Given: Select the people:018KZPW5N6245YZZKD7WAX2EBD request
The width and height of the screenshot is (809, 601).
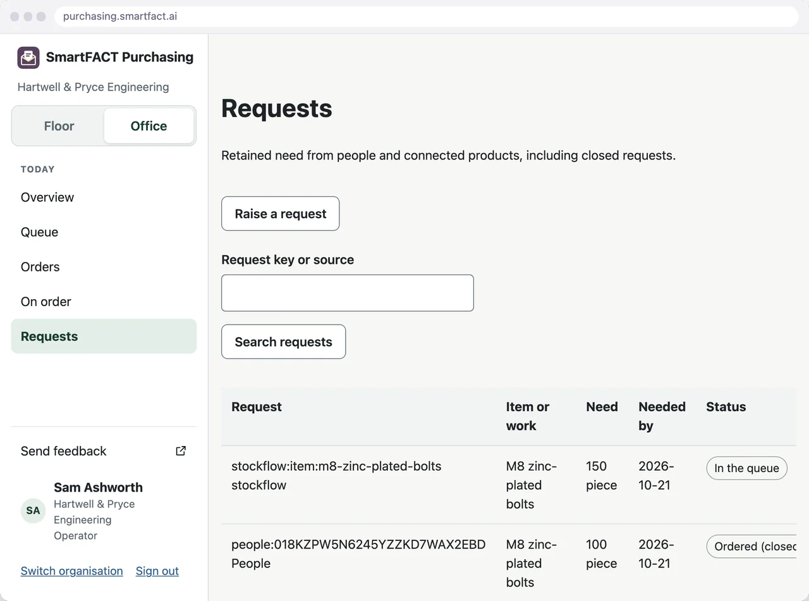Looking at the screenshot, I should coord(358,545).
